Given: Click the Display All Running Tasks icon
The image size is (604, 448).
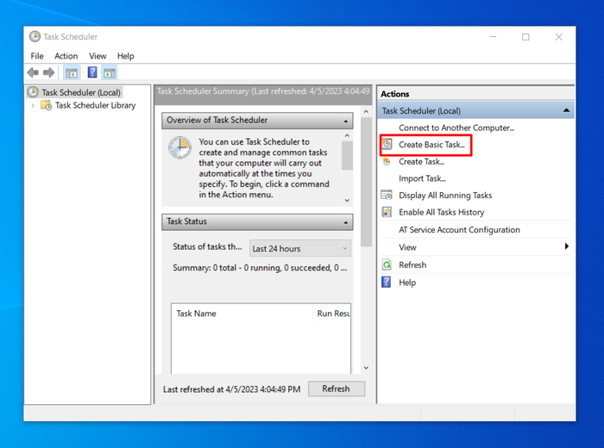Looking at the screenshot, I should [x=387, y=195].
